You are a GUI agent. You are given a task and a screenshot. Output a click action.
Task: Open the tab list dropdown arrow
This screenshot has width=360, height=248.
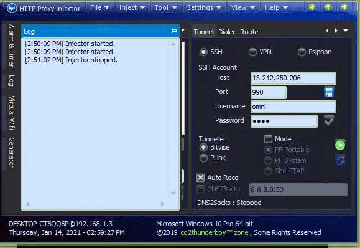pos(346,31)
